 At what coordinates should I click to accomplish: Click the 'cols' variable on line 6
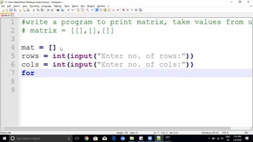[x=30, y=65]
